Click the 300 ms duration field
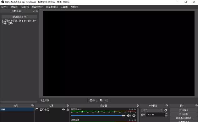198x122 pixels. (x=155, y=114)
